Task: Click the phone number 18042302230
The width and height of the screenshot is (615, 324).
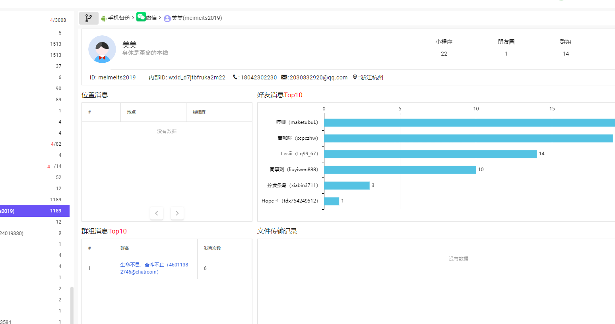Action: point(259,77)
